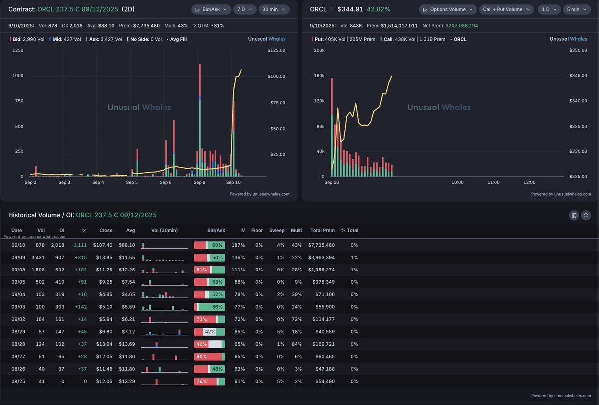
Task: Click the 30min volume sparkline in 09/09 row
Action: 165,258
